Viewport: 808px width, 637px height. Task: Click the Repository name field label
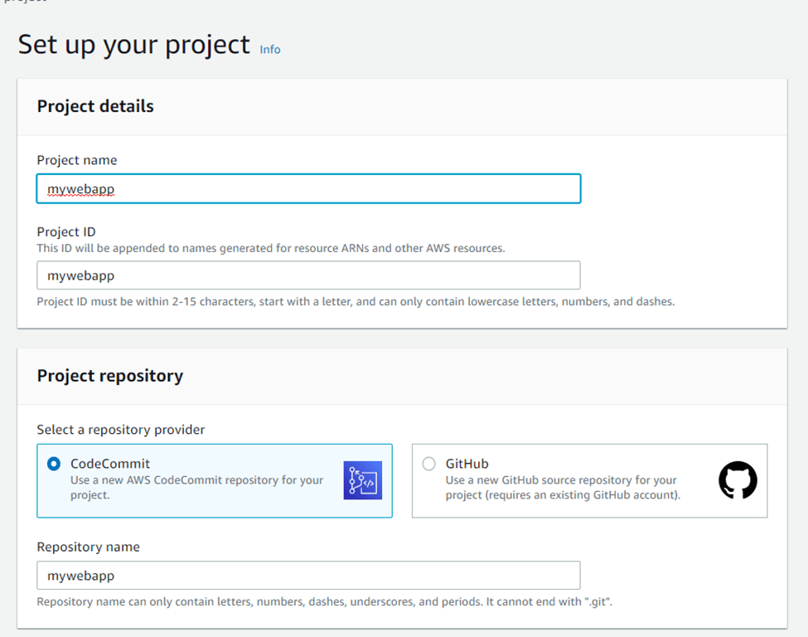[x=88, y=547]
